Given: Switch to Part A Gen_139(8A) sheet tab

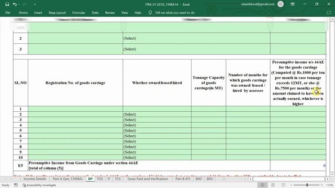Looking at the screenshot, I should [68, 179].
